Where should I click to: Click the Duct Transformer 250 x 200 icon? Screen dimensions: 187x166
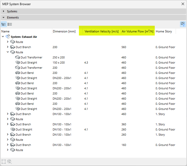[18, 57]
